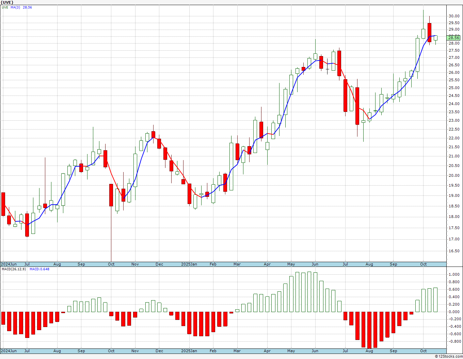
Task: Click the 24.00 price axis label
Action: [x=454, y=104]
